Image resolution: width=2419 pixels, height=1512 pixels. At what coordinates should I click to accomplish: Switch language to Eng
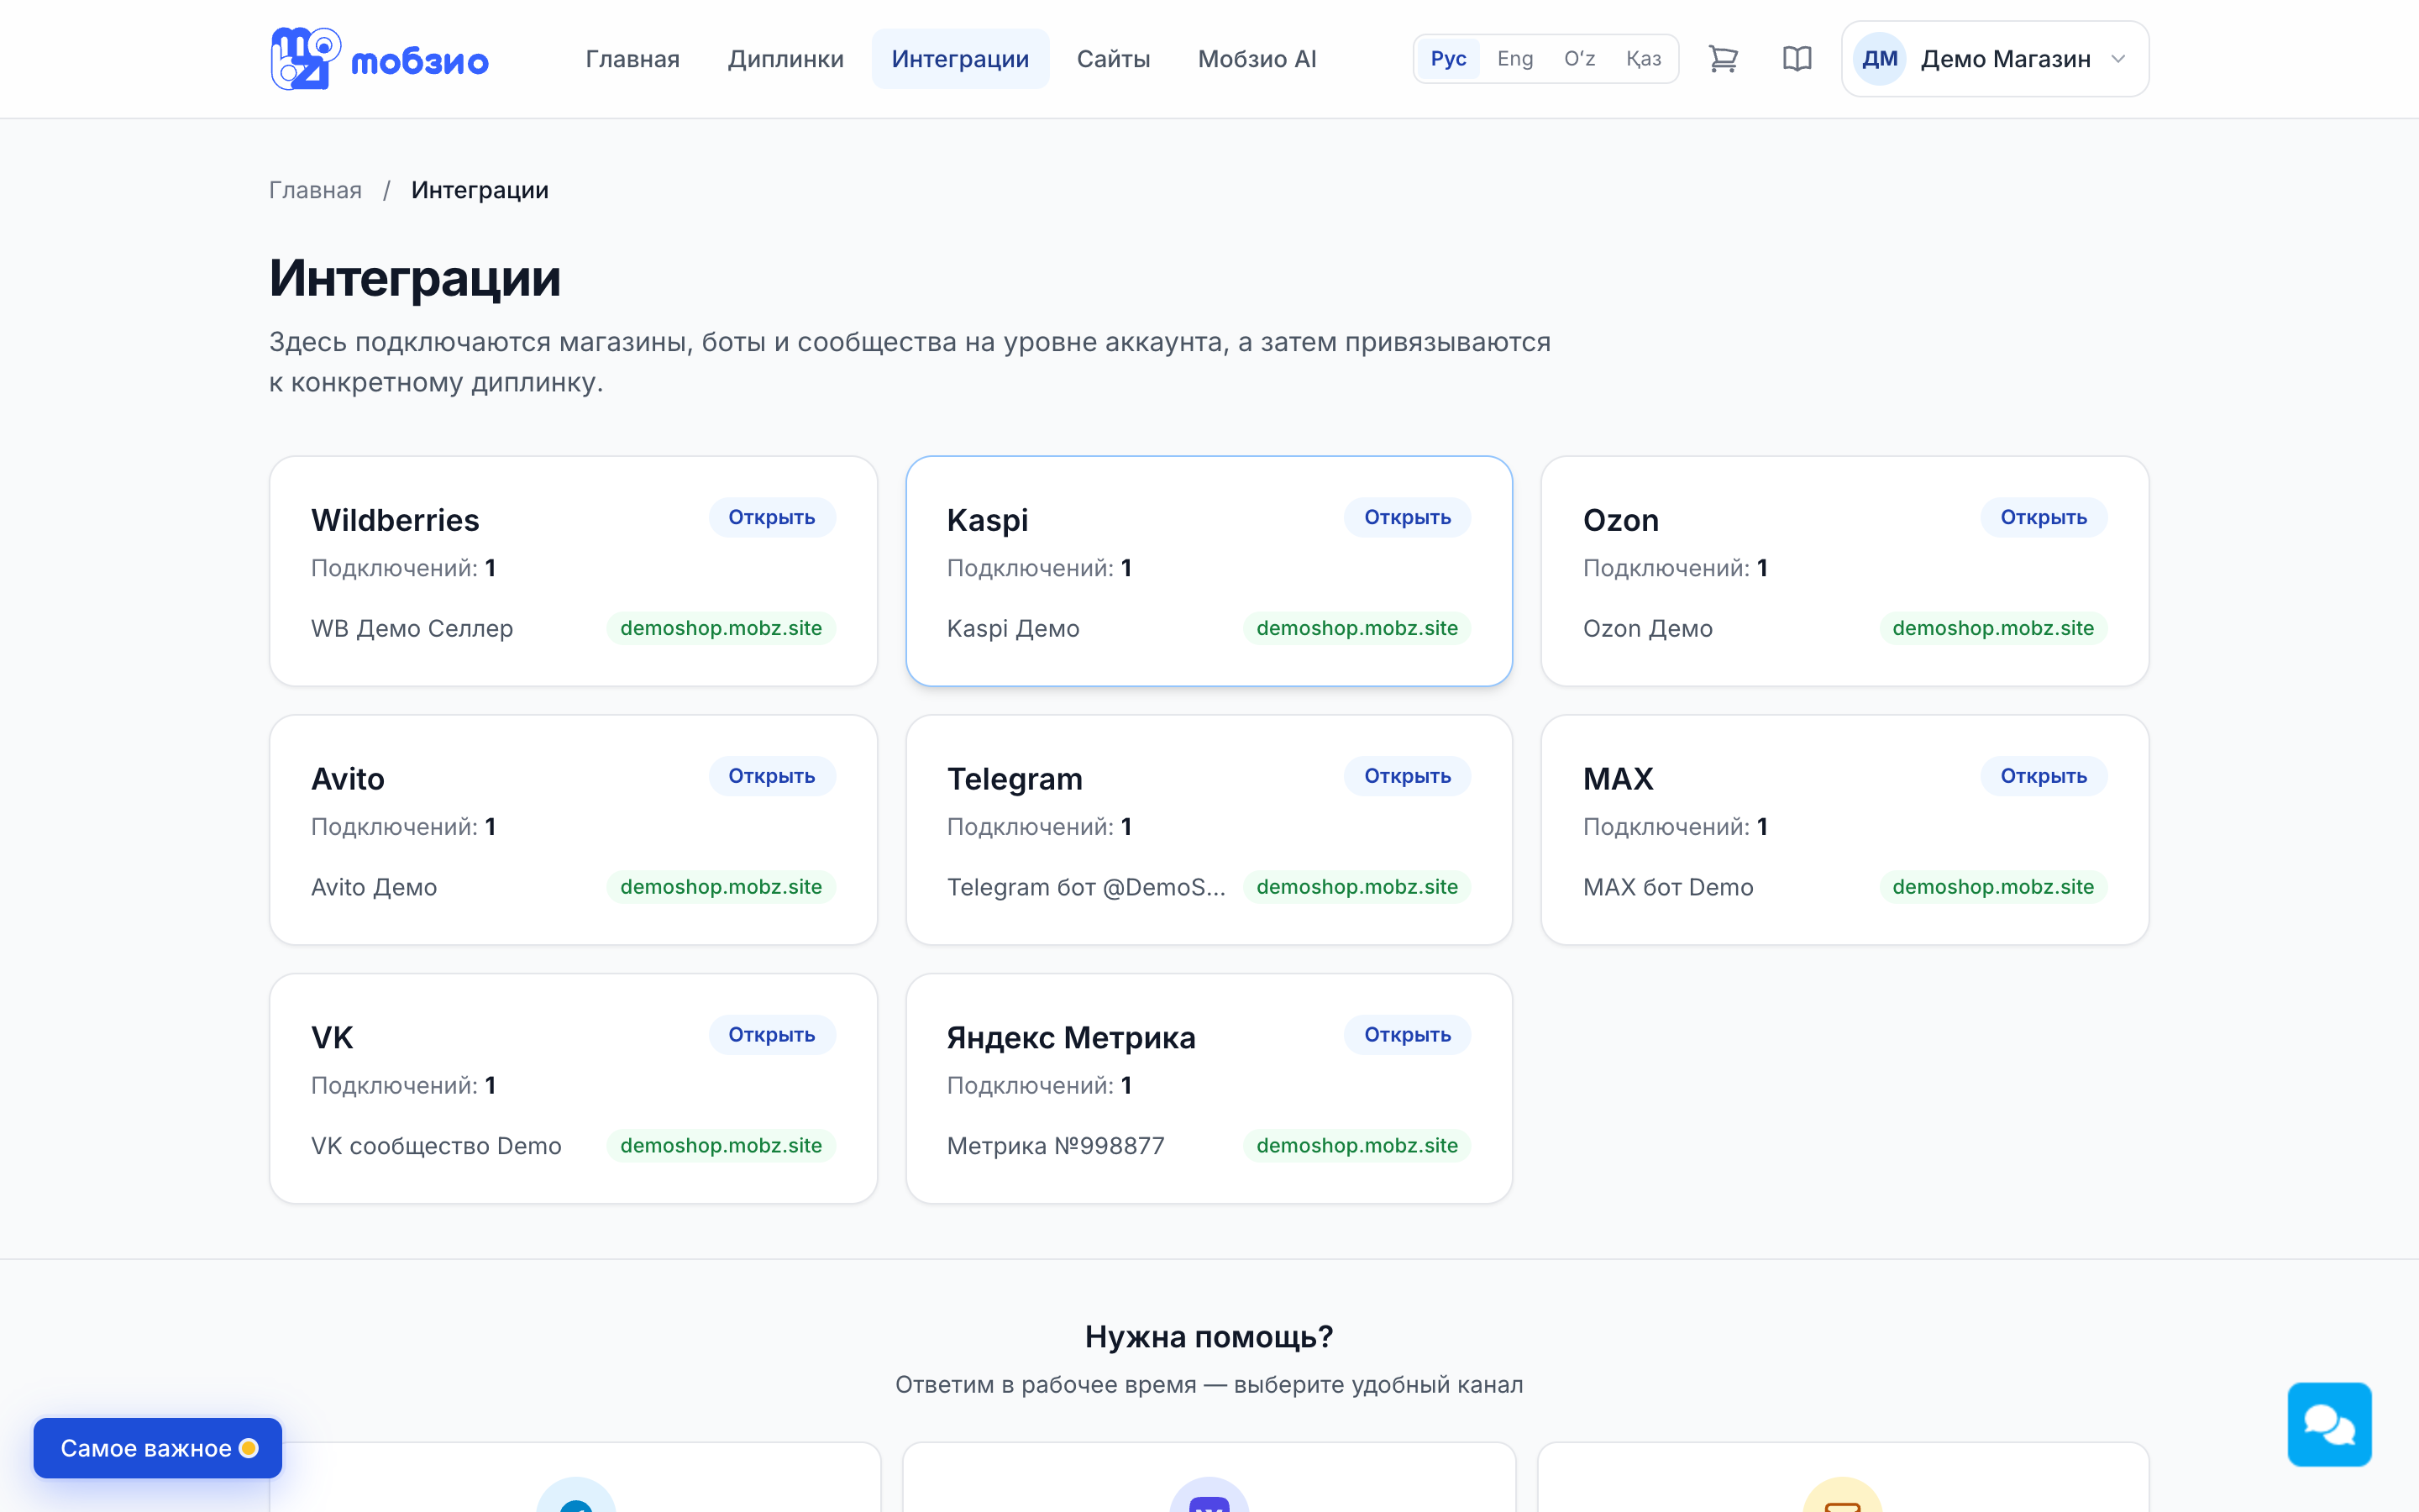1514,59
